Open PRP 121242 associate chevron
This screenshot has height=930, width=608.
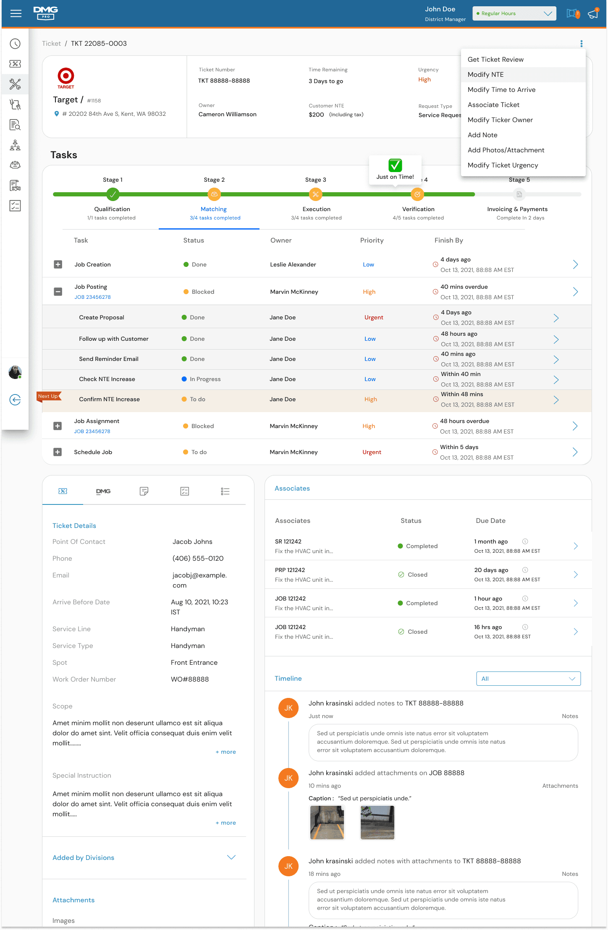576,575
